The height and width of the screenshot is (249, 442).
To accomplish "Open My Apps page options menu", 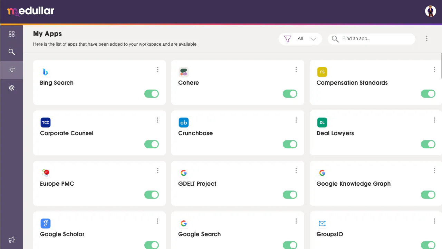I will pyautogui.click(x=427, y=39).
